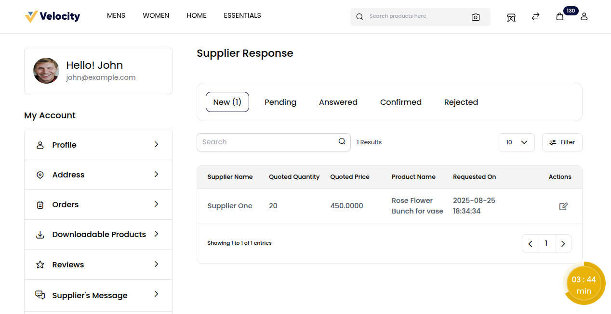Click the store locator icon in header
The image size is (611, 314).
tap(511, 17)
